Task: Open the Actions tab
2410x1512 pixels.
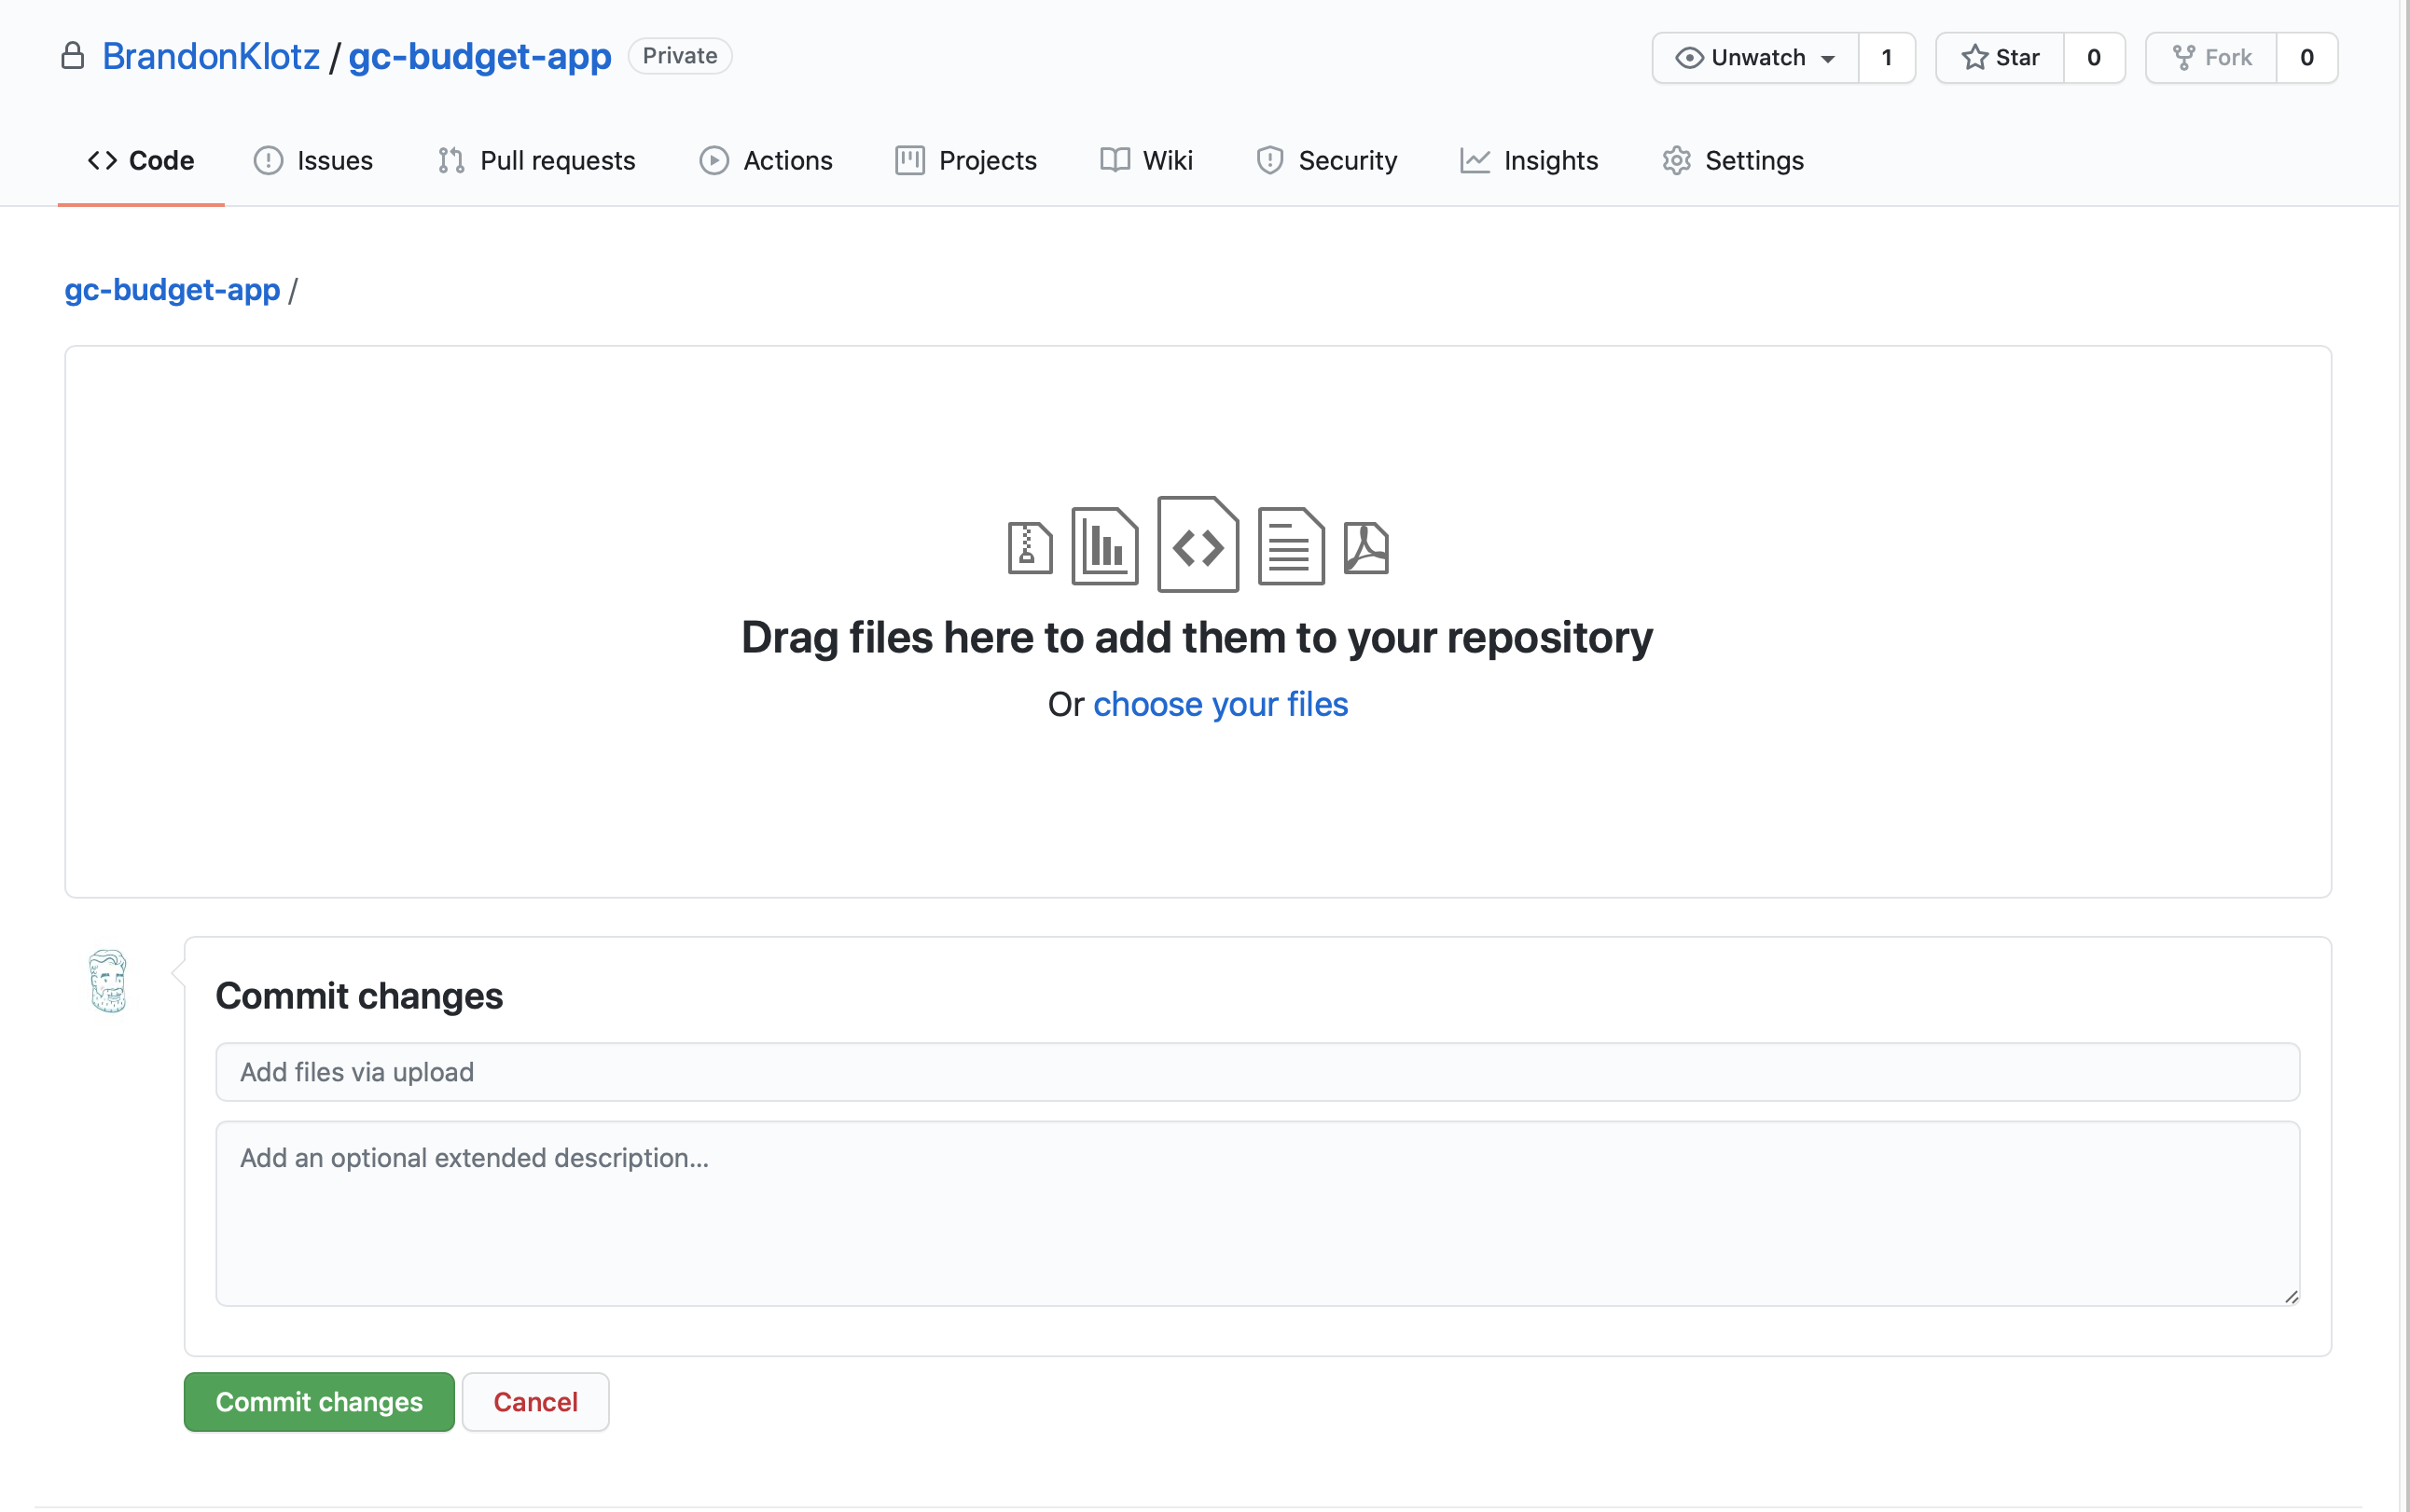Action: tap(766, 160)
